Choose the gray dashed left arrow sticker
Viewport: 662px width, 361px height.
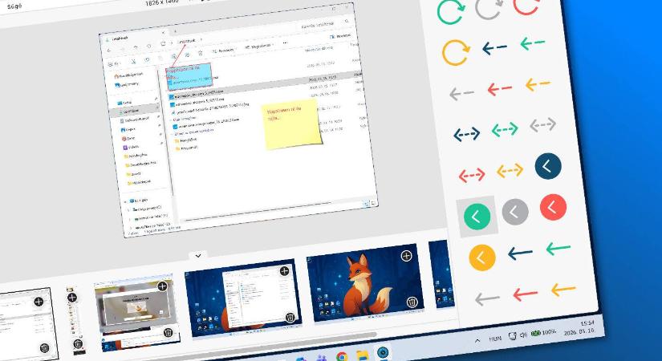[461, 93]
